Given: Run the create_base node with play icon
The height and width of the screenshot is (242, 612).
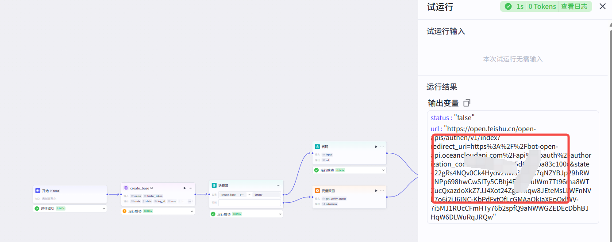Looking at the screenshot, I should point(184,188).
